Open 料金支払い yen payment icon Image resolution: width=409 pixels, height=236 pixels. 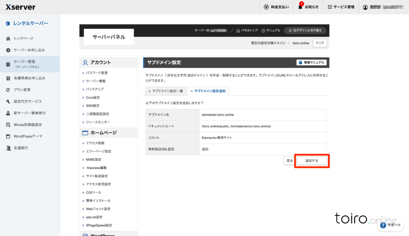click(x=266, y=7)
